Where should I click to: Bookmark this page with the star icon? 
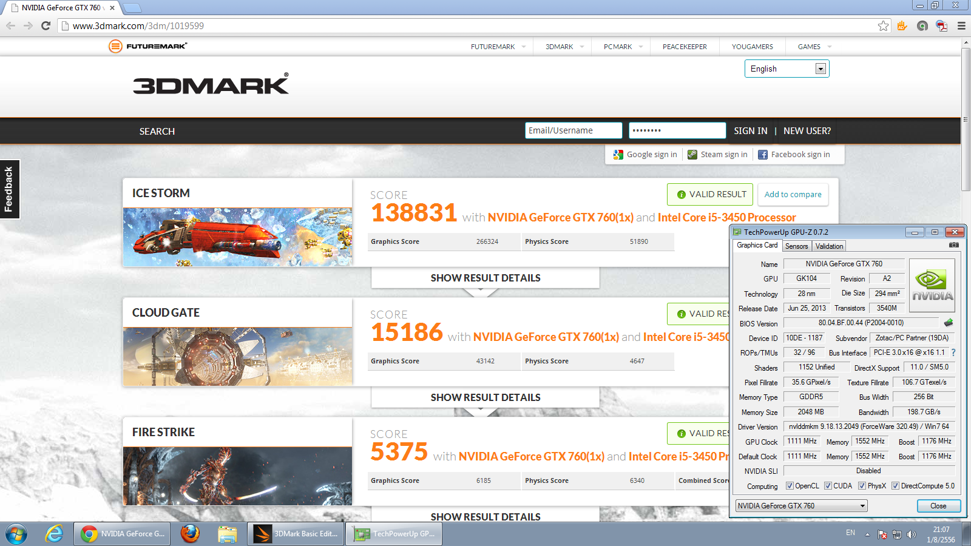click(x=883, y=25)
